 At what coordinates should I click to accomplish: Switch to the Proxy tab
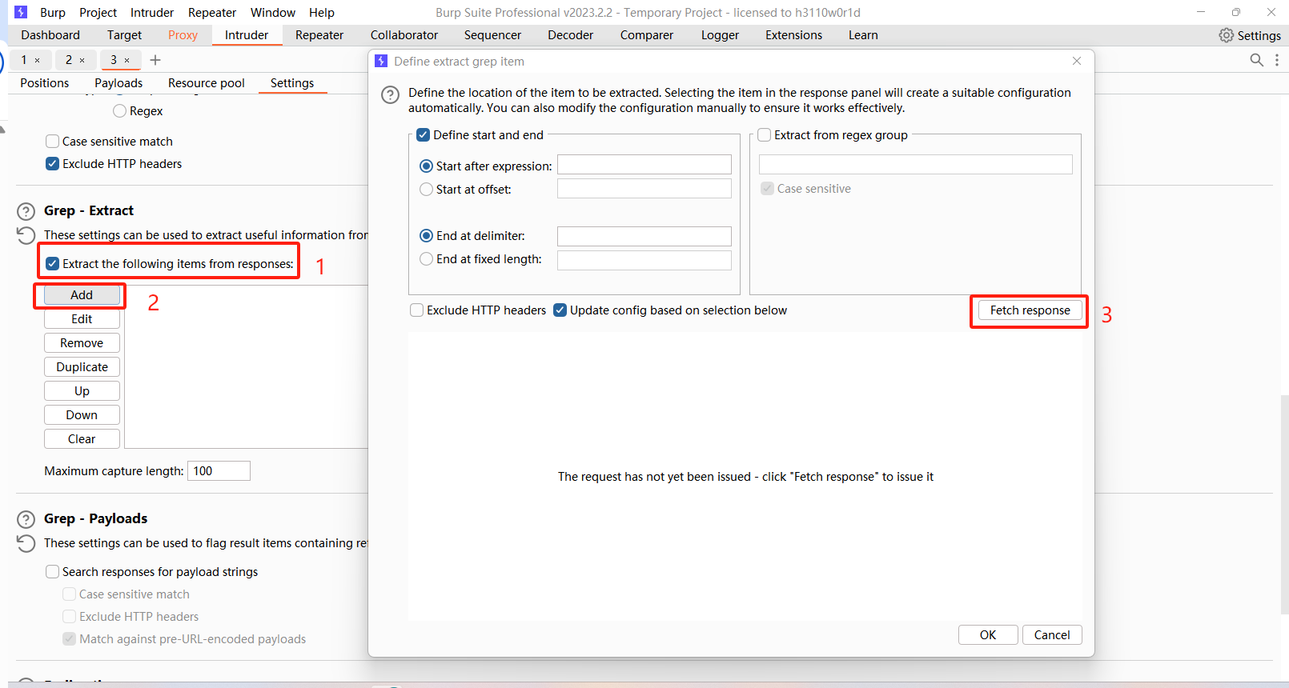(x=183, y=35)
